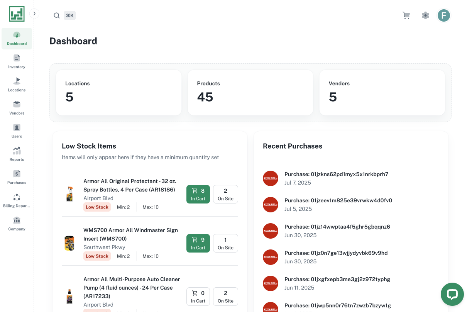
Task: Click the green maze app logo
Action: tap(17, 14)
